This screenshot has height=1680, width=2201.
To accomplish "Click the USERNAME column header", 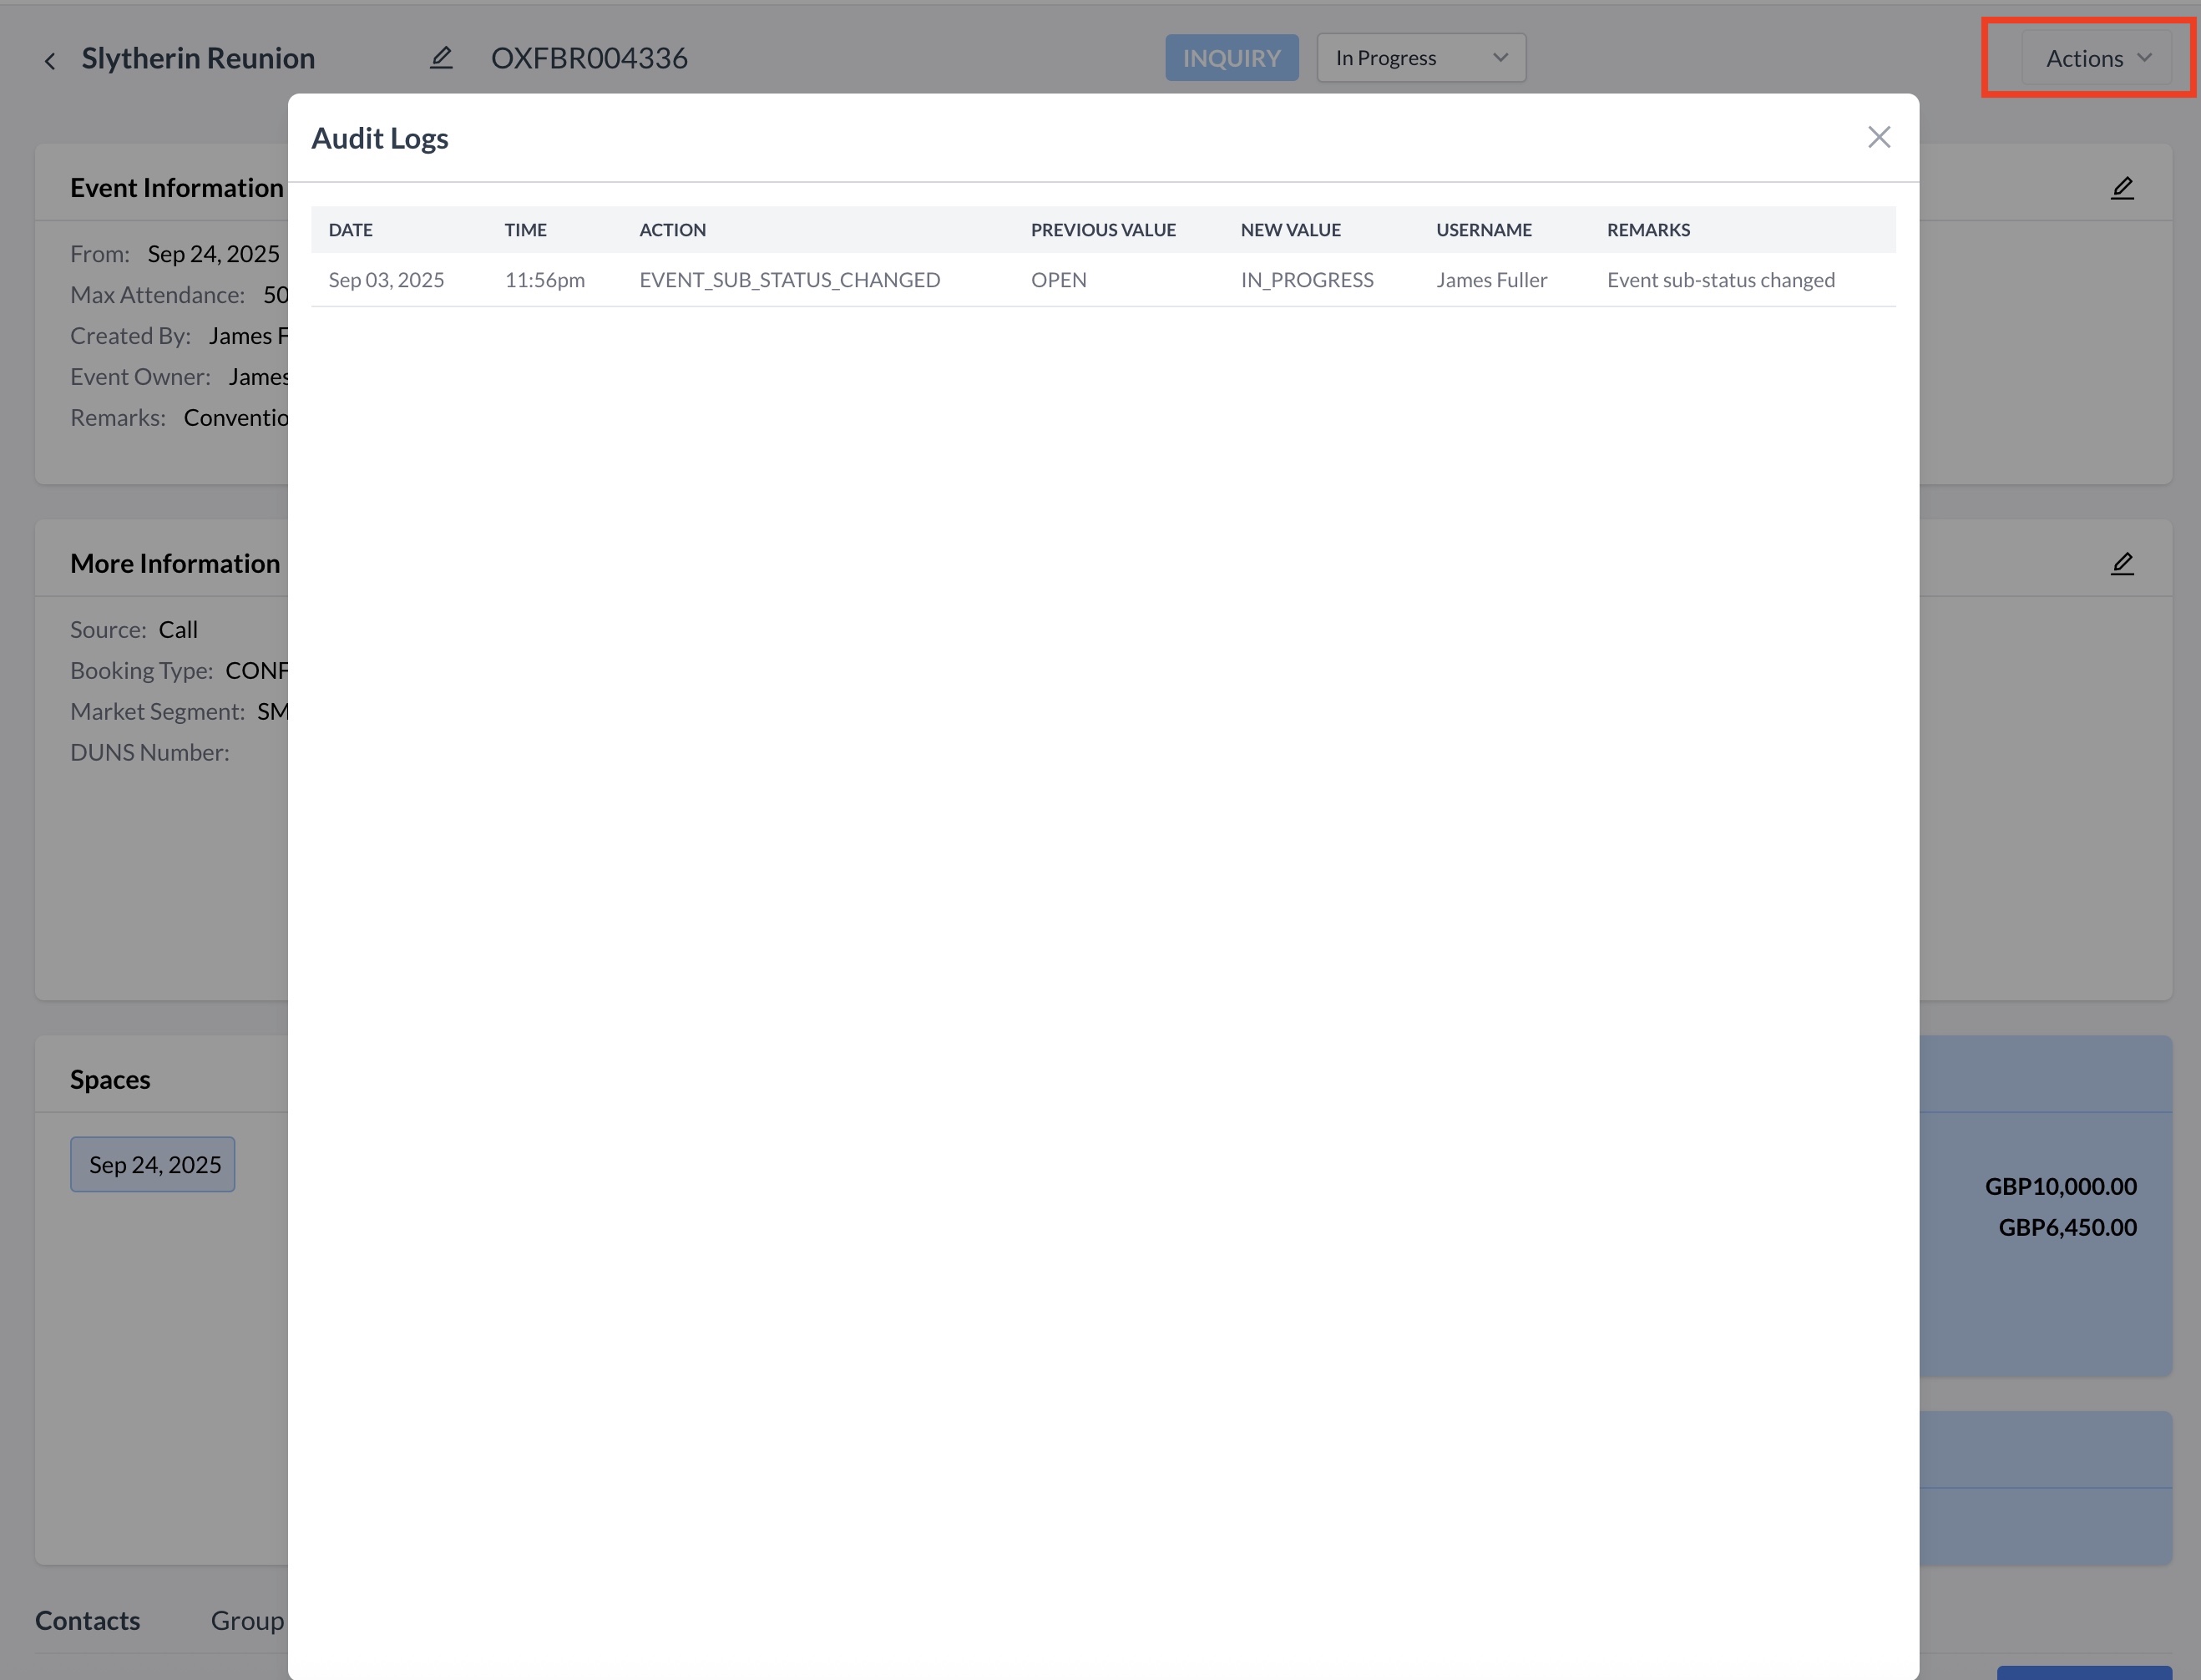I will pos(1483,230).
